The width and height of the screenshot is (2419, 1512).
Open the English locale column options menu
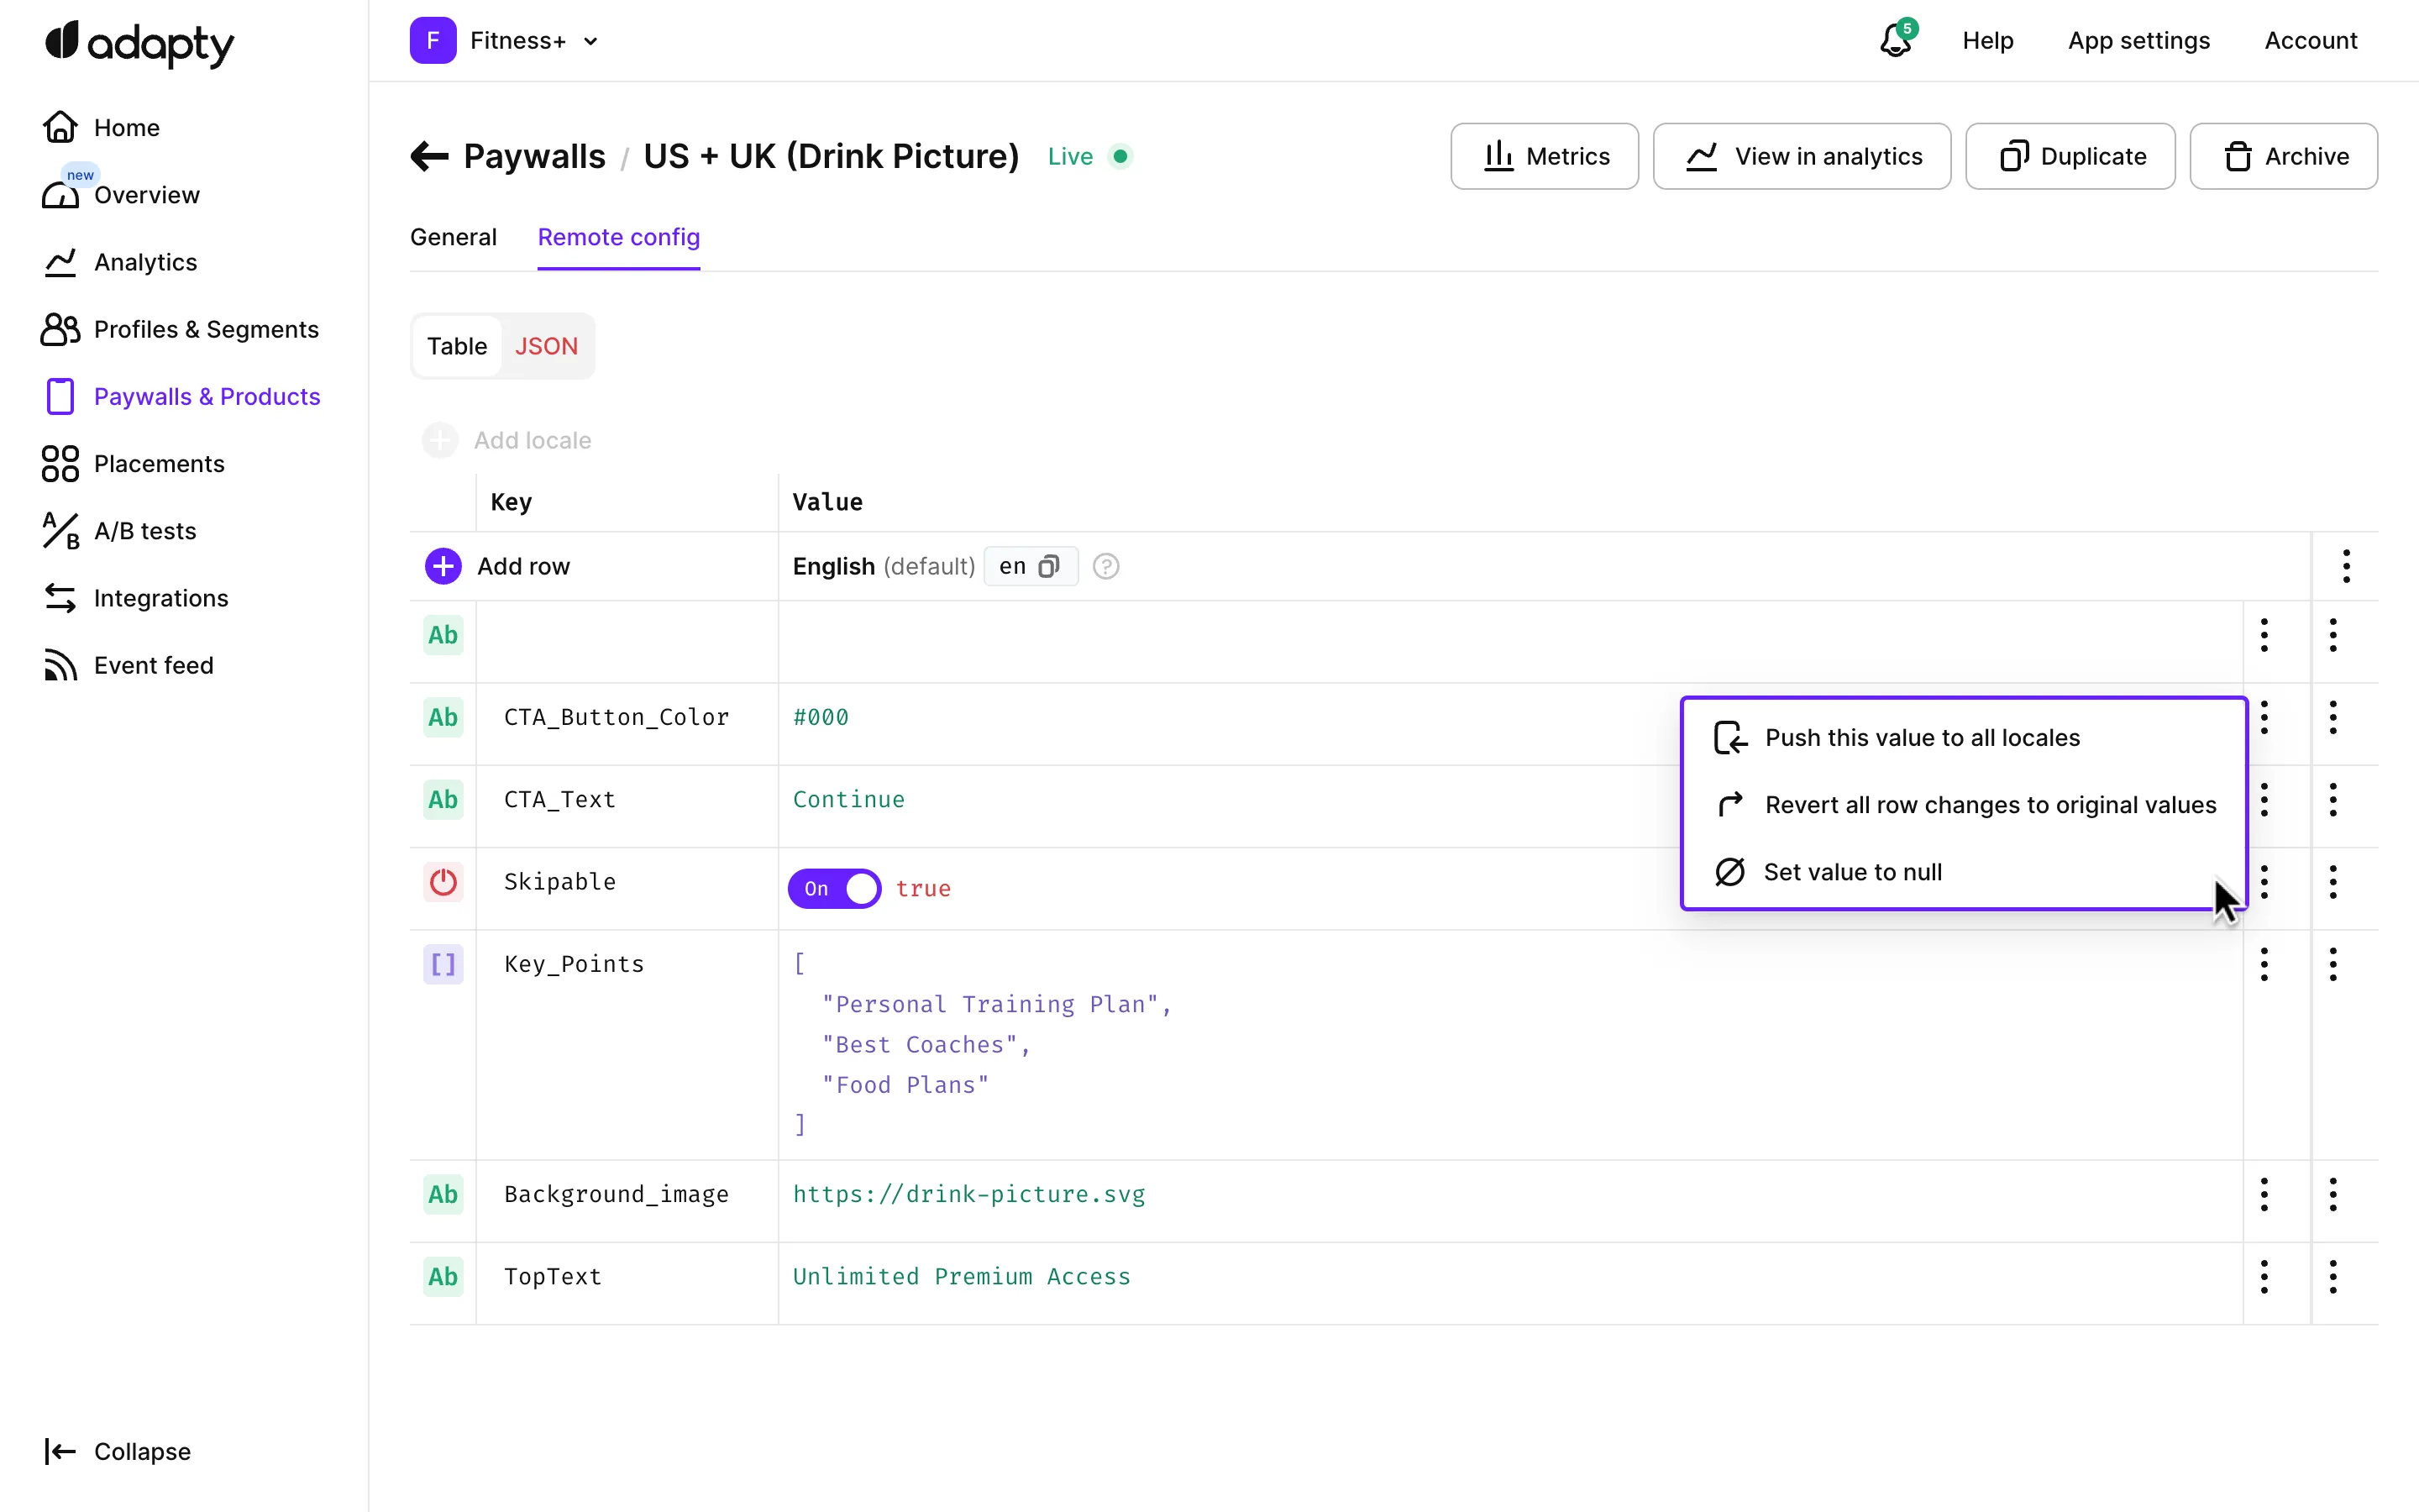pos(2345,566)
